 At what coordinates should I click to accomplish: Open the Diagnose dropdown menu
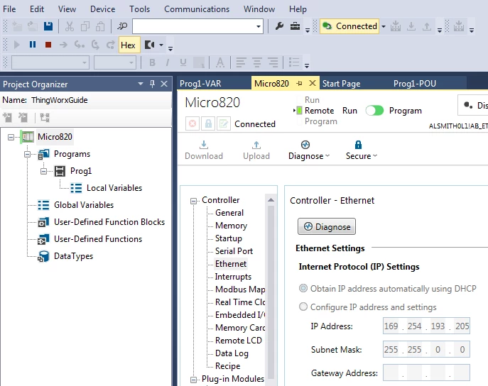309,150
